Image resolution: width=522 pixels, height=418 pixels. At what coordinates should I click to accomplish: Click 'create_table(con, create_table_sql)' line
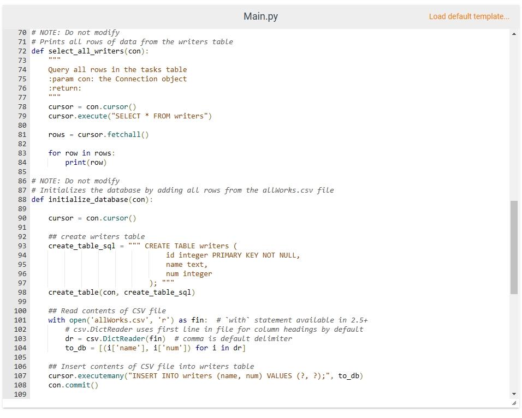[x=122, y=292]
